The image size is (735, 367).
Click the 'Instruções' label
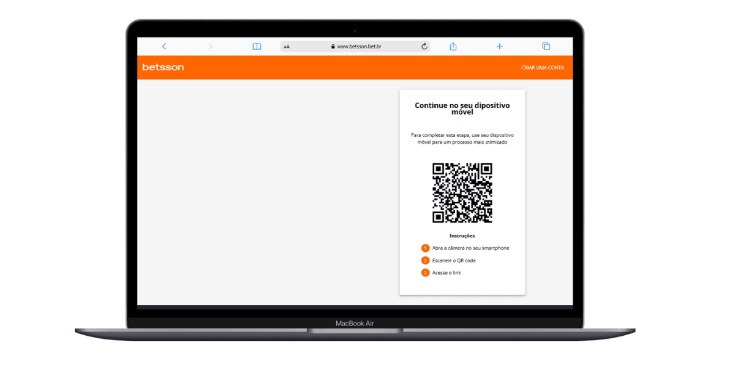click(x=462, y=235)
